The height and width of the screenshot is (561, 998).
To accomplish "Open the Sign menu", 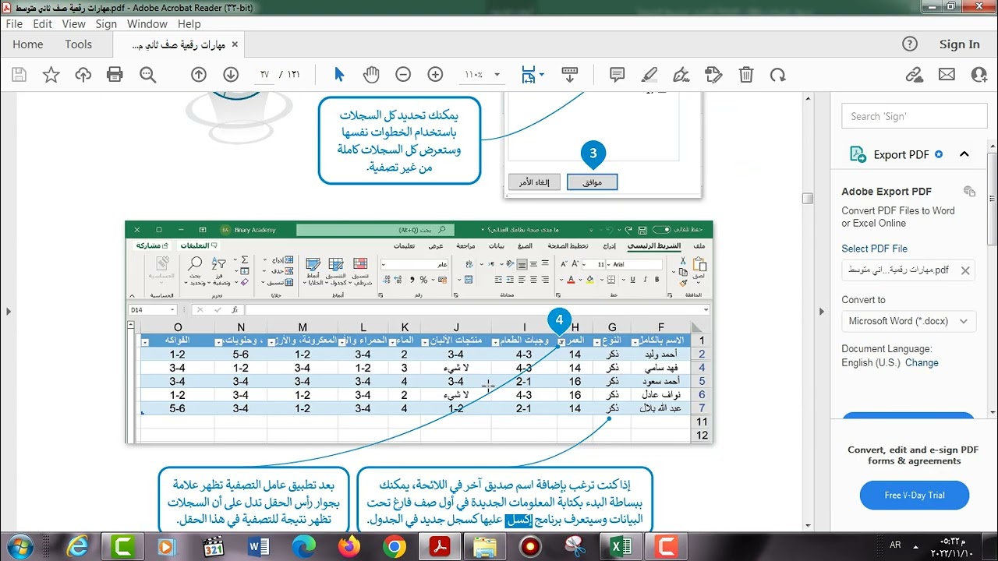I will click(x=106, y=24).
